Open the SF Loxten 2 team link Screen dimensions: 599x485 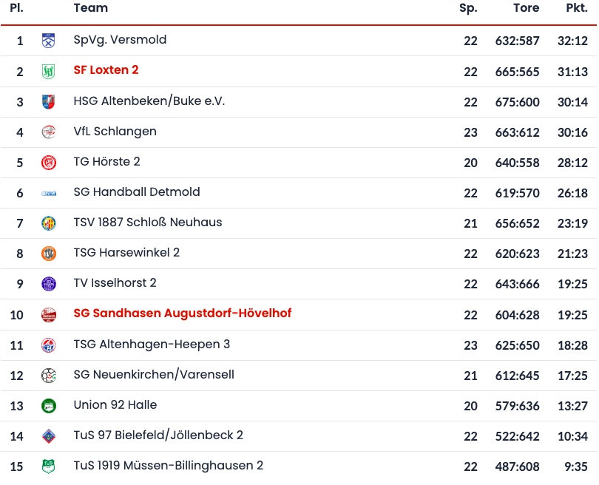106,70
